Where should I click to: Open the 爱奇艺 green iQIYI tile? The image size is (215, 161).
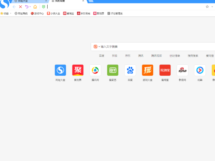click(x=113, y=70)
